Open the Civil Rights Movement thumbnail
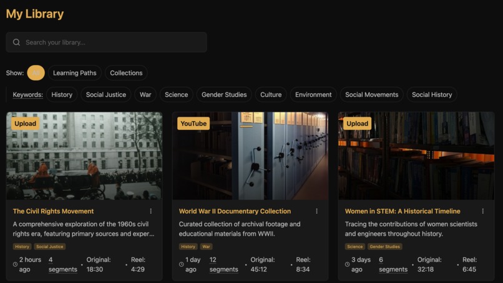Screen dimensions: 503x283 (x=84, y=156)
